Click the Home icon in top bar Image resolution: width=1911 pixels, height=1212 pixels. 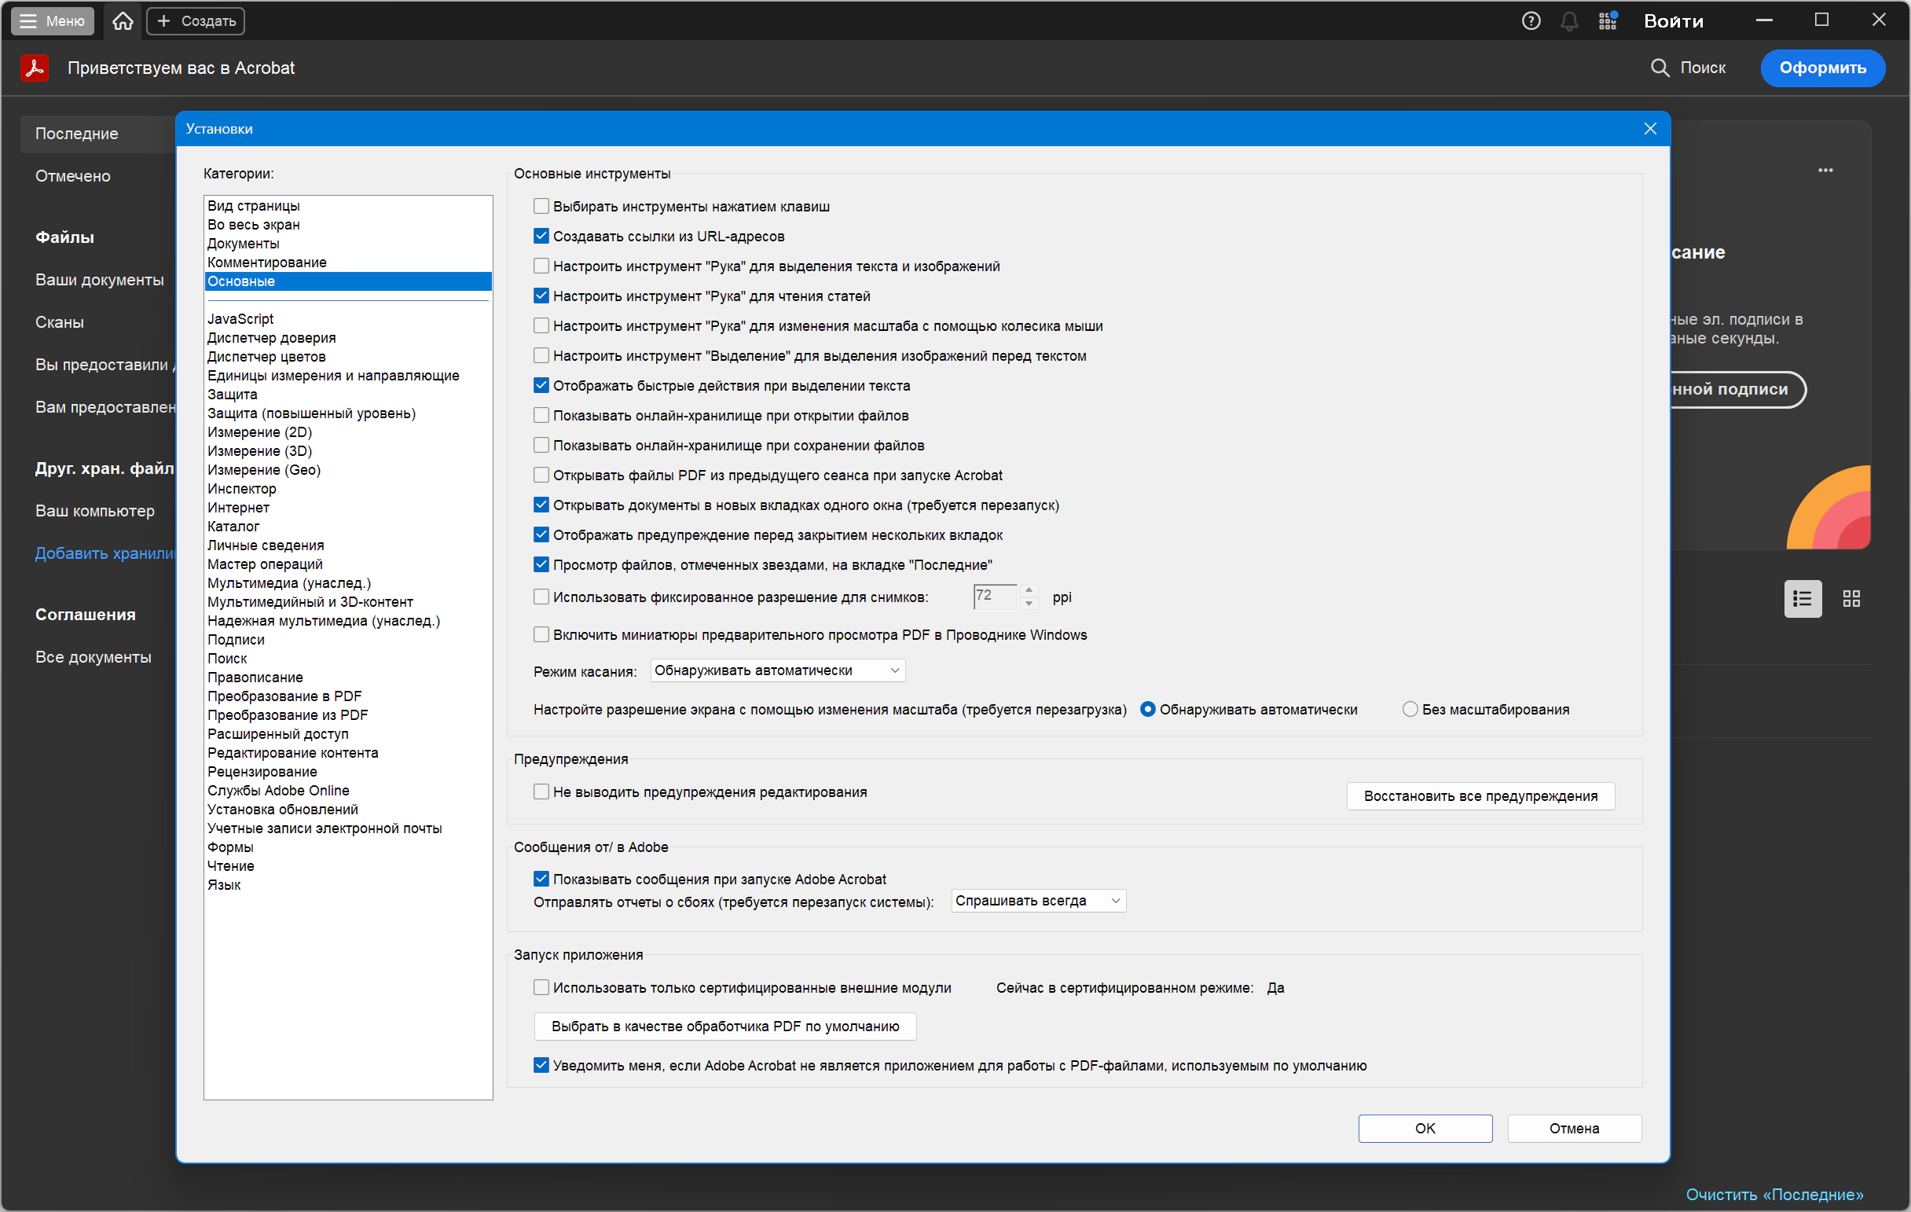point(123,20)
